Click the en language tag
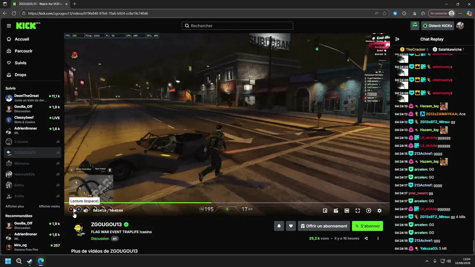The image size is (475, 267). coord(115,239)
